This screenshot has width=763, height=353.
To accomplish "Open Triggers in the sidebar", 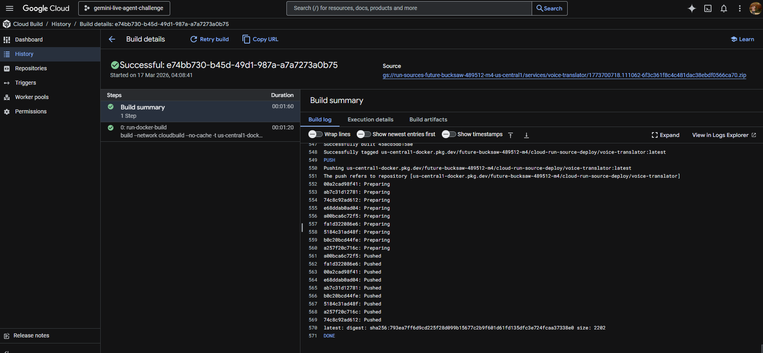I will pos(50,83).
